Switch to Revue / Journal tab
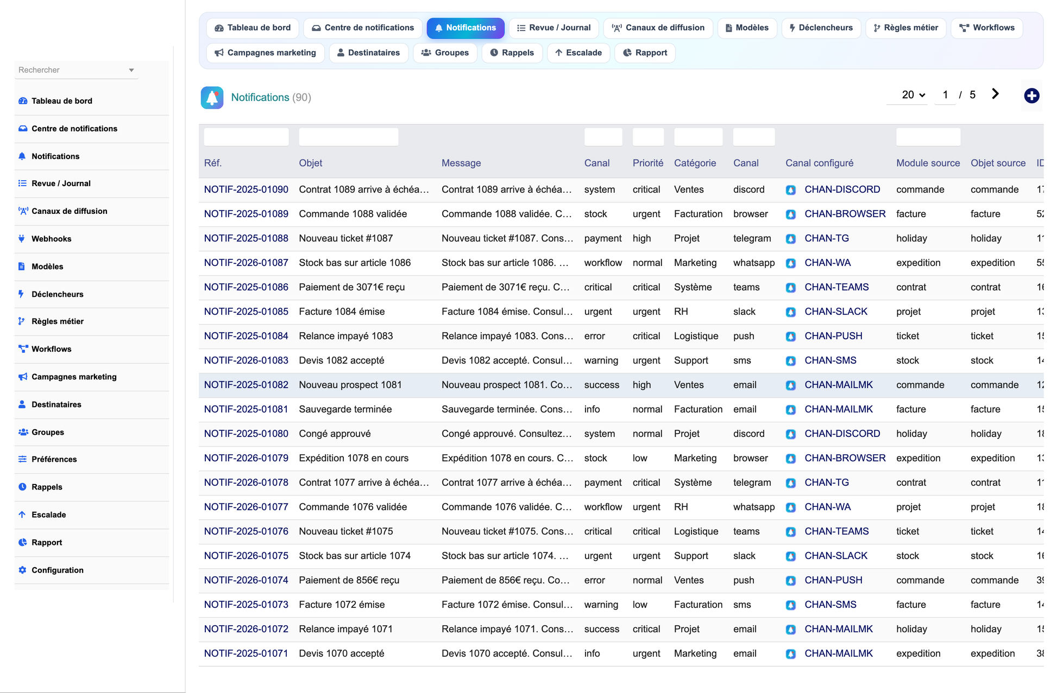 click(554, 28)
